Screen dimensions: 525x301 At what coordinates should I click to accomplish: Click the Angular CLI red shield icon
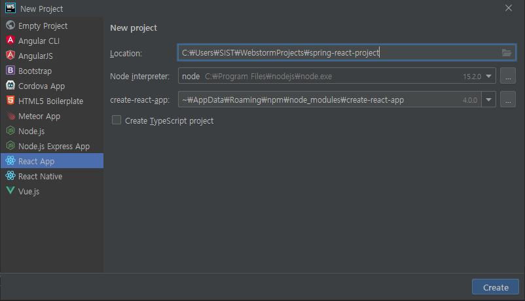pyautogui.click(x=10, y=40)
